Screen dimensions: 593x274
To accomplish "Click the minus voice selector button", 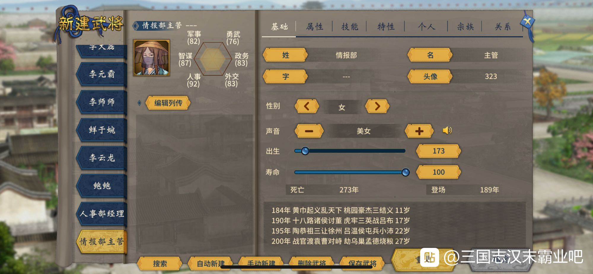I will (309, 131).
